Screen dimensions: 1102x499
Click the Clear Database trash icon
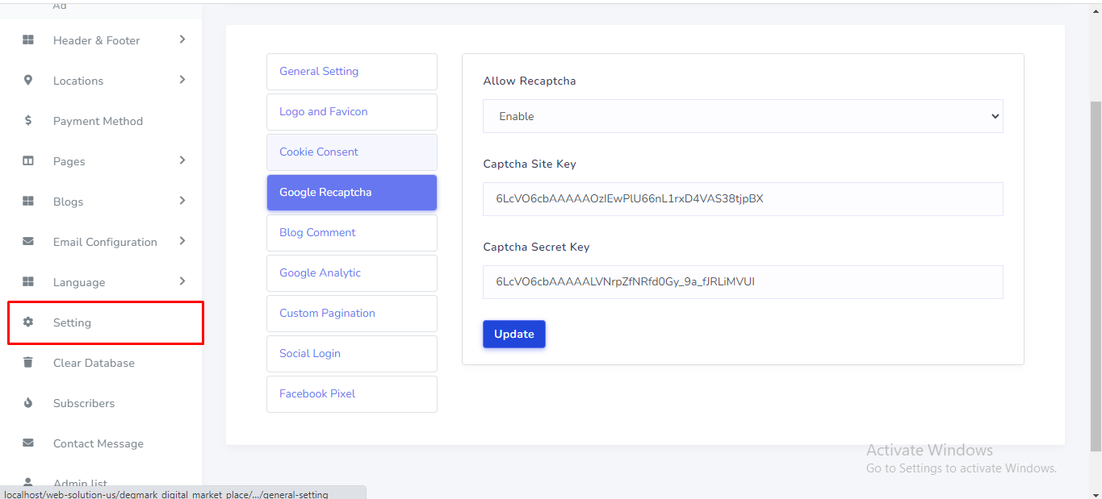click(x=28, y=363)
